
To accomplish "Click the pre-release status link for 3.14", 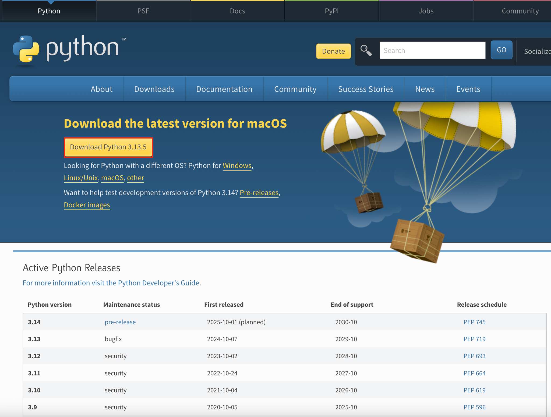I will (x=120, y=322).
